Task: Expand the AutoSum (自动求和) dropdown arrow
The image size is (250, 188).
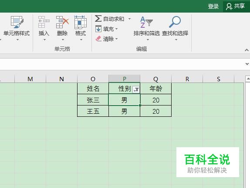Action: (130, 19)
